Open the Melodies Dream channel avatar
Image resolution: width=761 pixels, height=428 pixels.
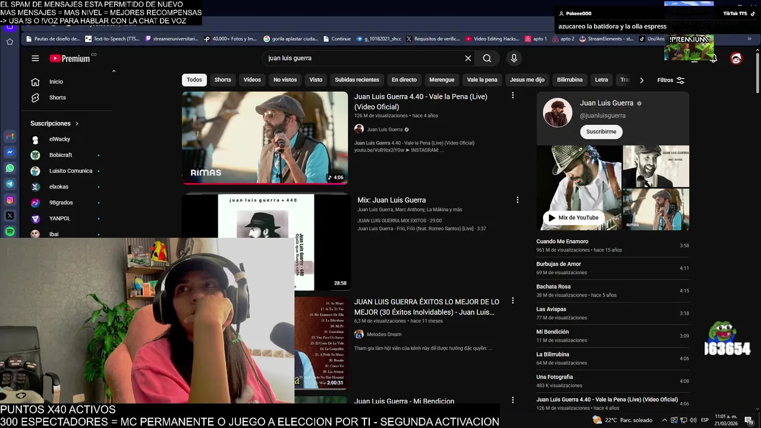pyautogui.click(x=359, y=334)
